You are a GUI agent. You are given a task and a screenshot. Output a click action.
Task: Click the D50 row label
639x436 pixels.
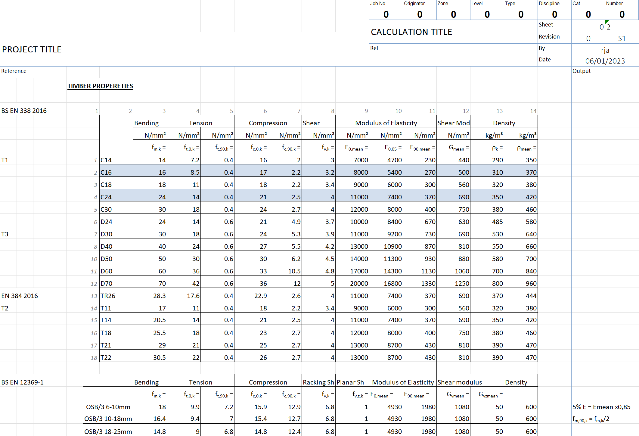(x=116, y=259)
